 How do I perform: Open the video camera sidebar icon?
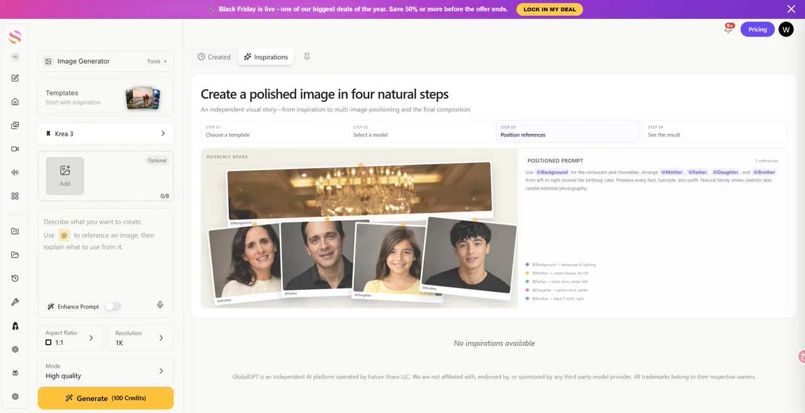(x=15, y=149)
